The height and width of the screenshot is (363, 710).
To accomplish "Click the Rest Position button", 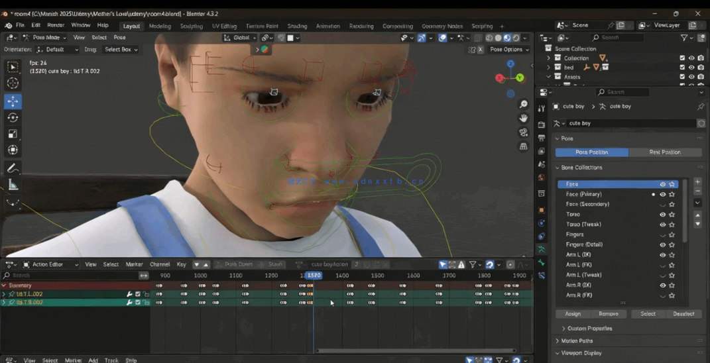I will [x=665, y=152].
